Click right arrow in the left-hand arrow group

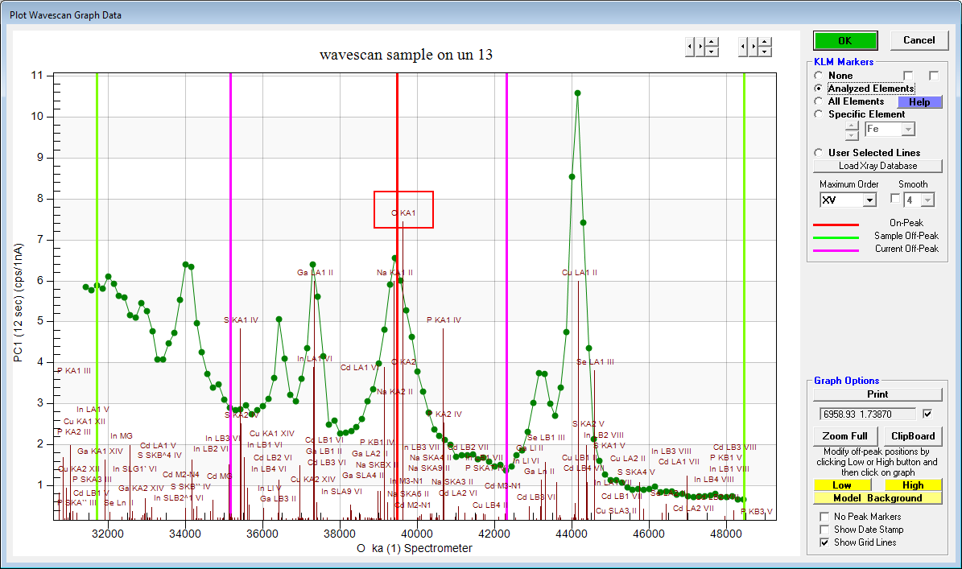point(700,47)
